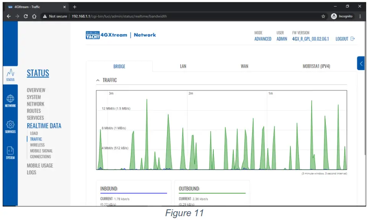Open a new browser tab
Viewport: 369px width, 220px height.
tap(75, 7)
